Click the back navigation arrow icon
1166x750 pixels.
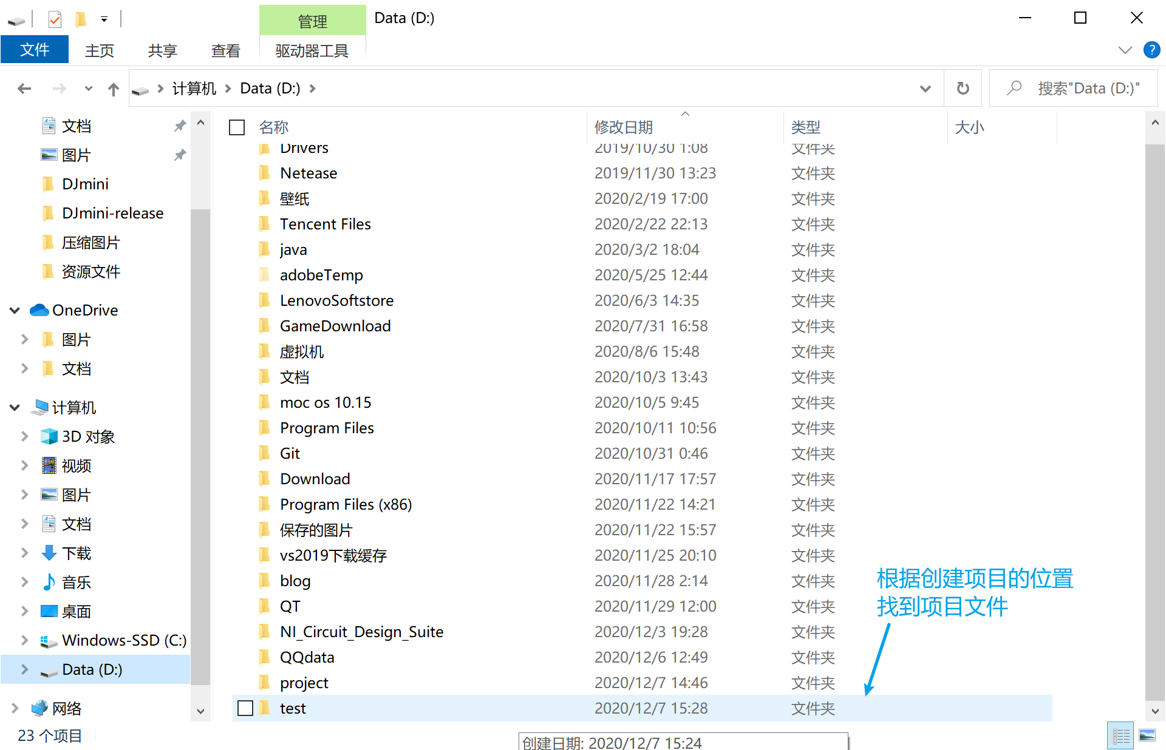(24, 87)
